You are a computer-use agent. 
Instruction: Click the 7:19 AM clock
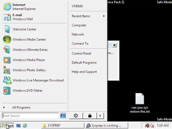163,126
